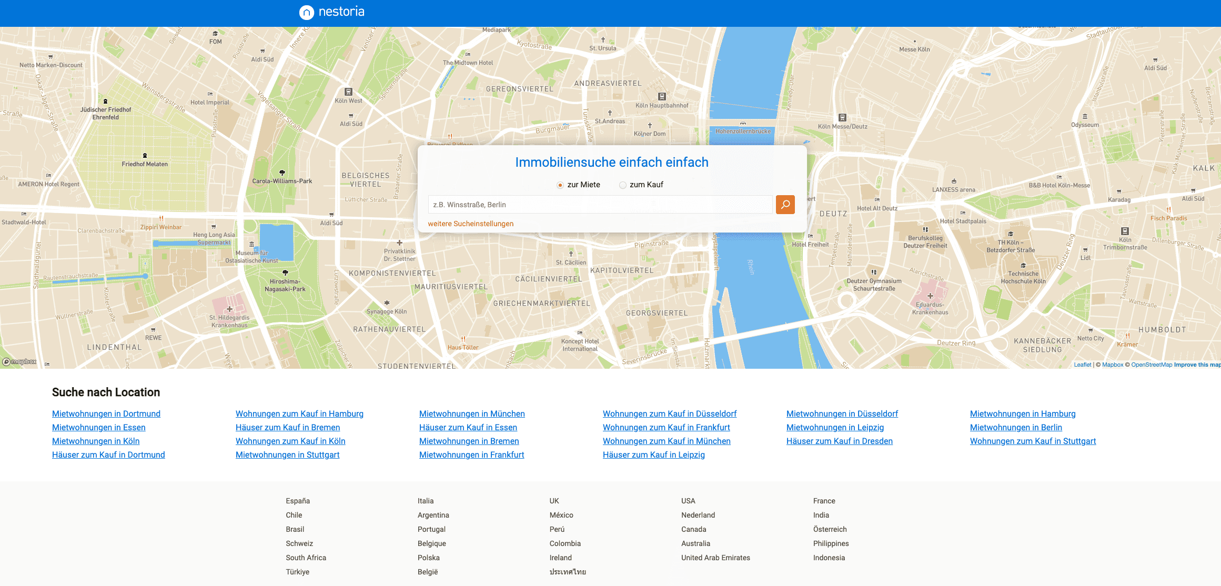Click the LANXESS arena marker icon

(954, 181)
